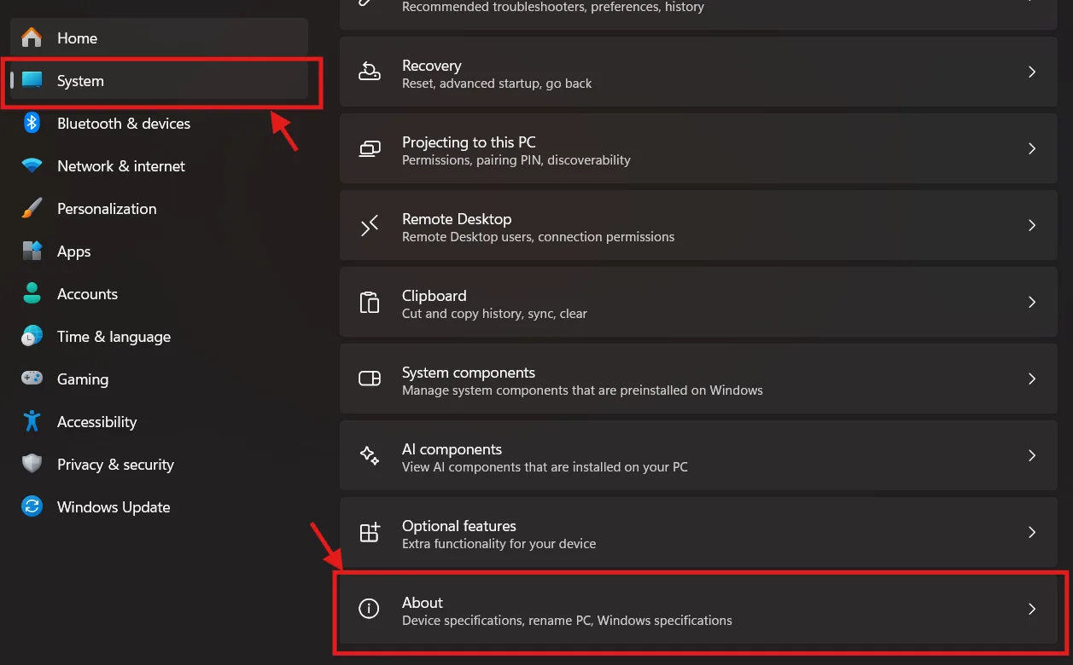Image resolution: width=1073 pixels, height=665 pixels.
Task: Expand the System components chevron
Action: 1031,379
